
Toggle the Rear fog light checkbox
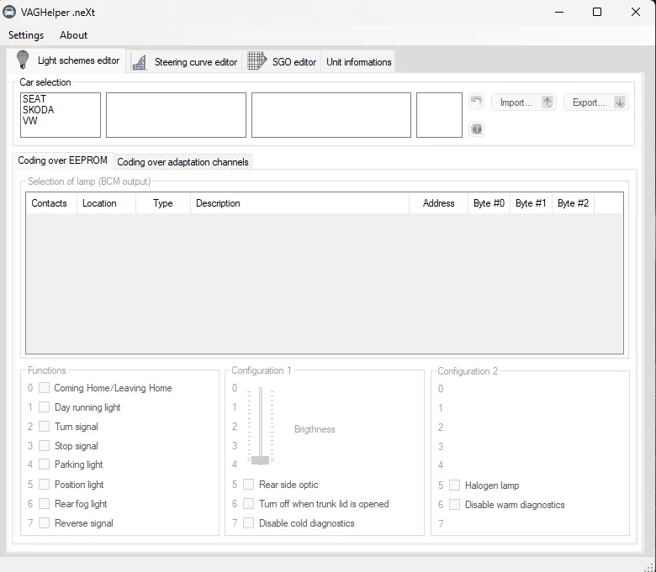point(45,504)
